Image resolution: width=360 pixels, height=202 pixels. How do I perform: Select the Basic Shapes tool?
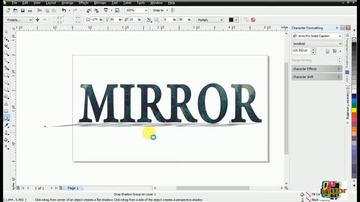pos(6,97)
